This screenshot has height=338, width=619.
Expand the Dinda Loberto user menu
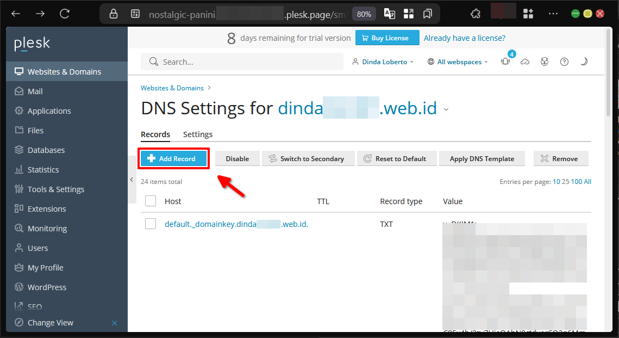click(x=383, y=62)
